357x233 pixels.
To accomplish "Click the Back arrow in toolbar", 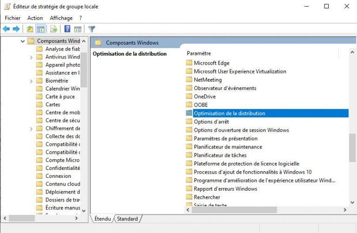I will point(6,29).
